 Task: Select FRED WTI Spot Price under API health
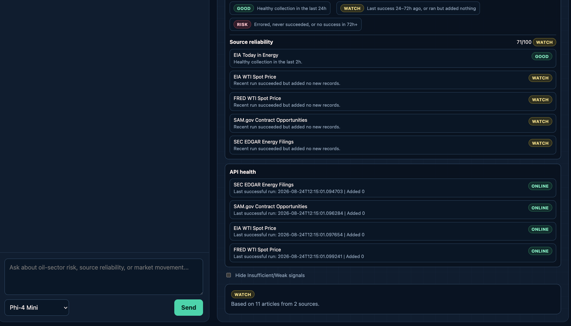pyautogui.click(x=393, y=253)
